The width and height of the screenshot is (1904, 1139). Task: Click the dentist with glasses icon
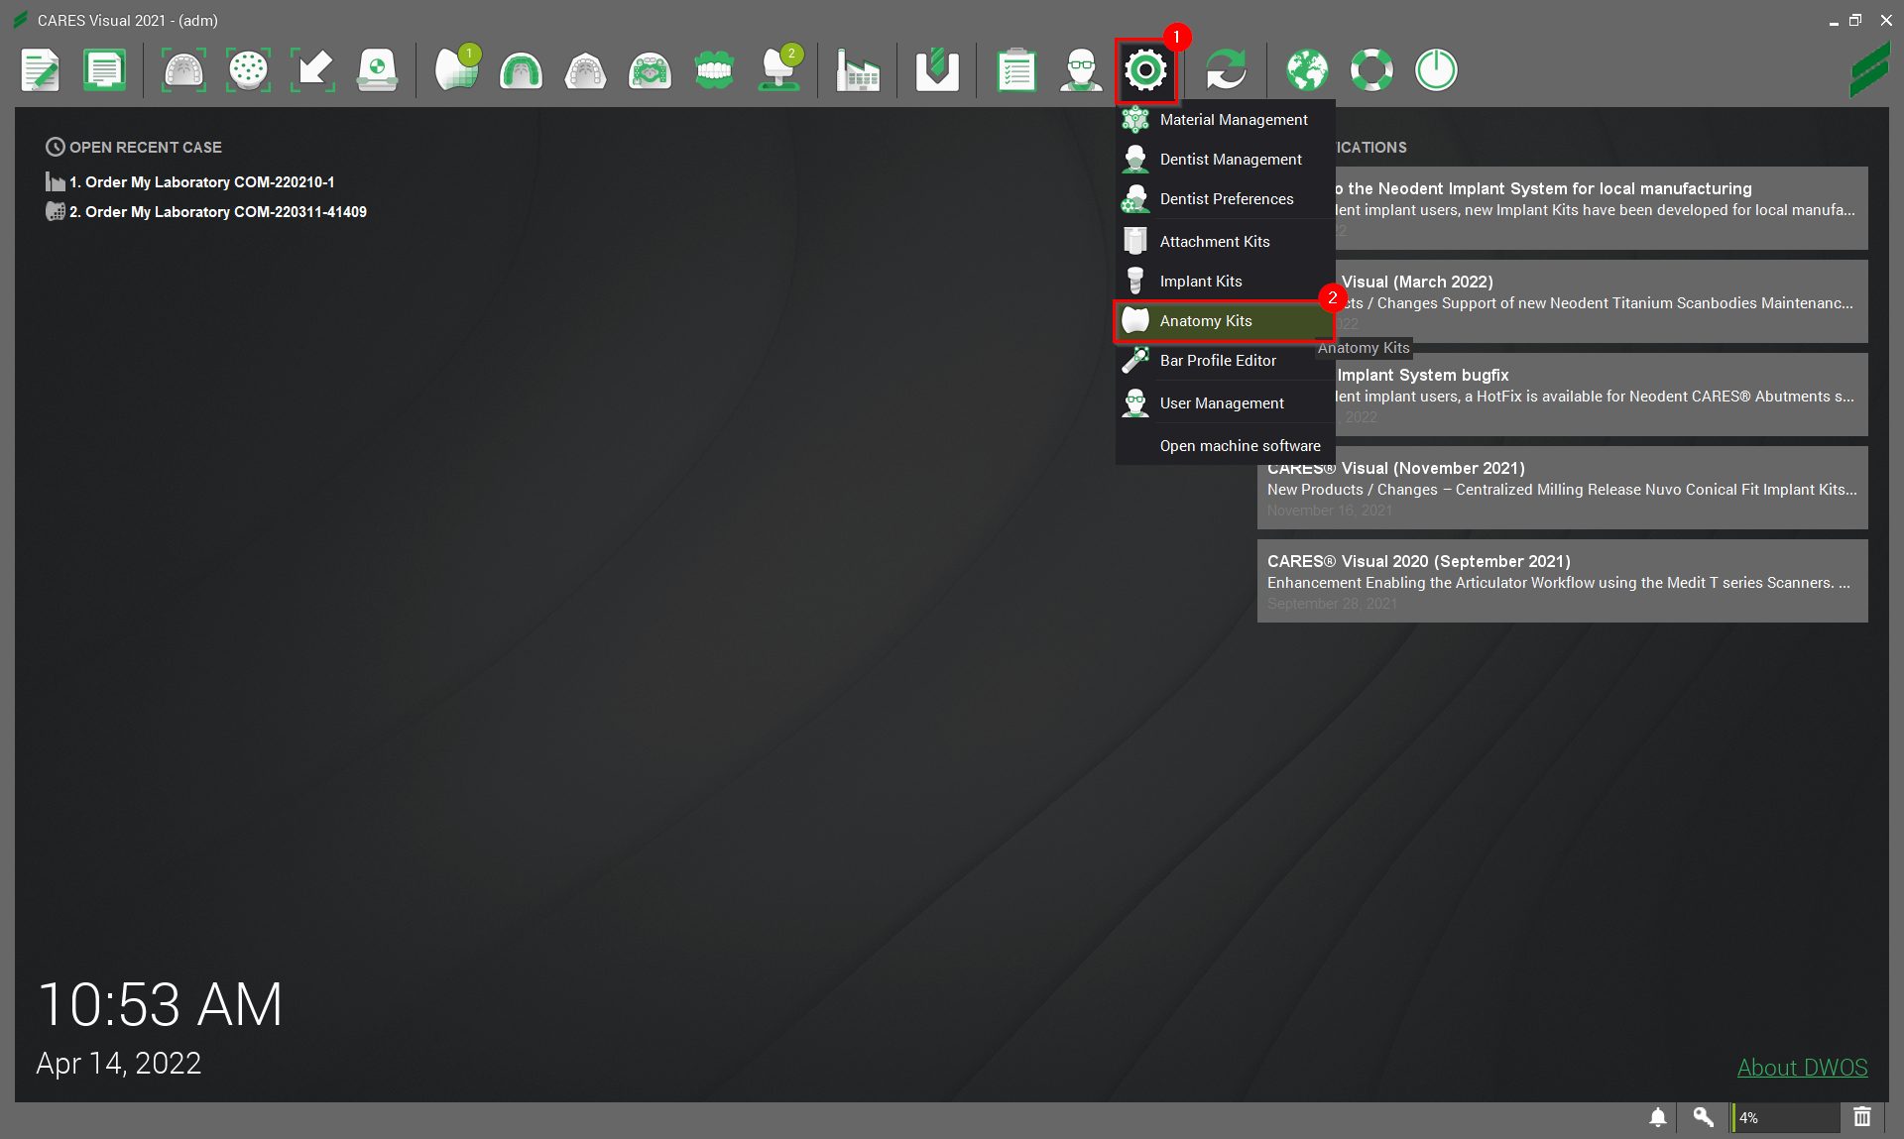[1081, 70]
